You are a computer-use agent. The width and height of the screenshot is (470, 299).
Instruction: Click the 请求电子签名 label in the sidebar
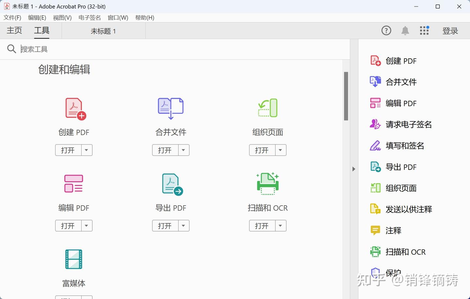409,124
